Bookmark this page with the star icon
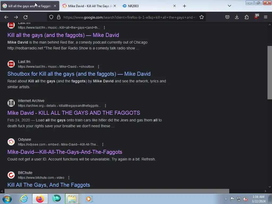The height and width of the screenshot is (204, 272). (x=201, y=17)
